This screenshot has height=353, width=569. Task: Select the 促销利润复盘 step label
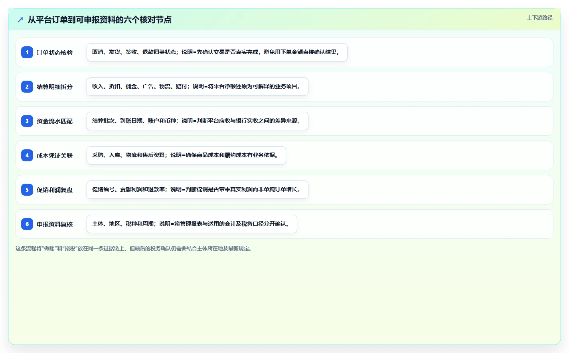coord(55,190)
